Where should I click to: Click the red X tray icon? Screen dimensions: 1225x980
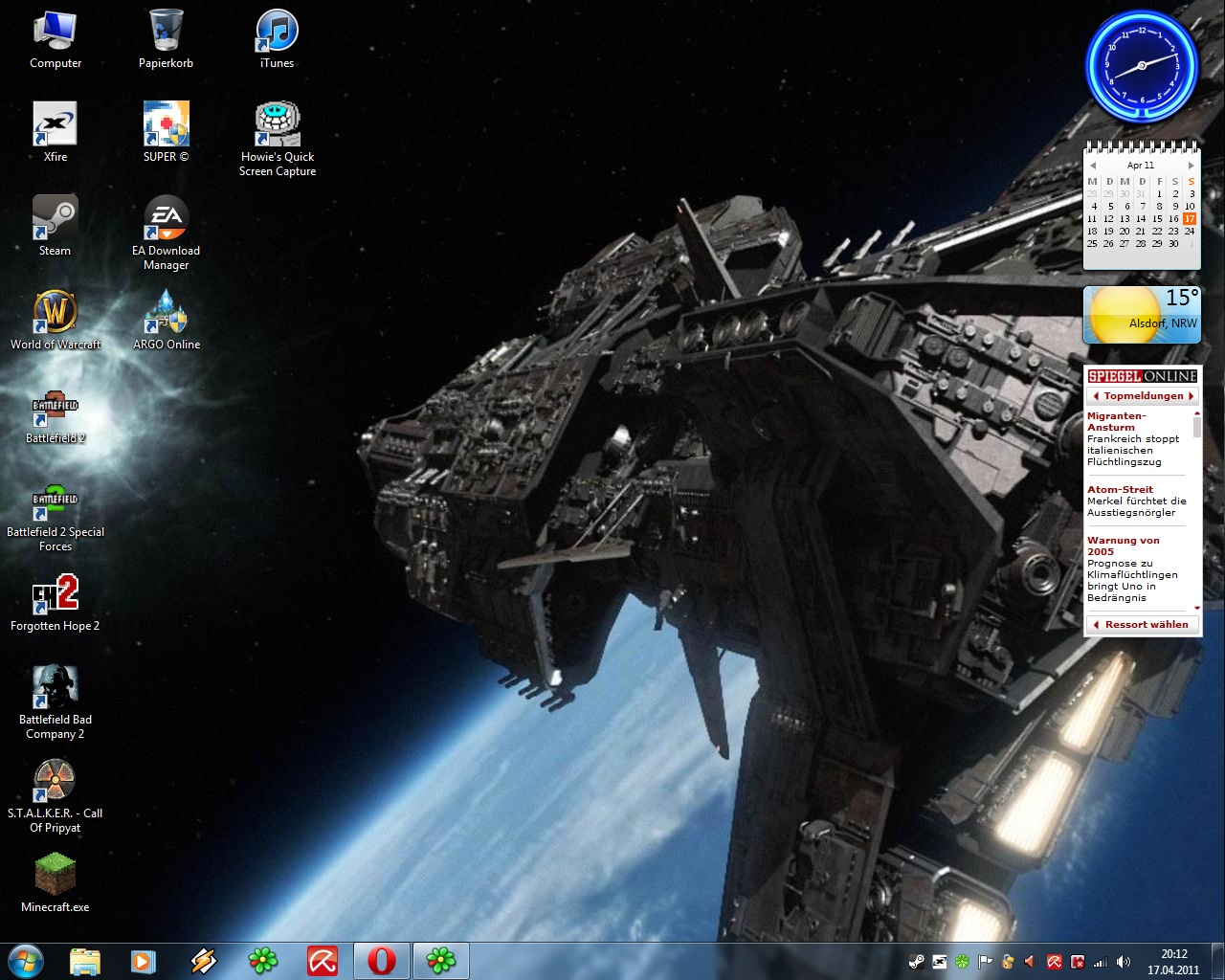pyautogui.click(x=1078, y=962)
